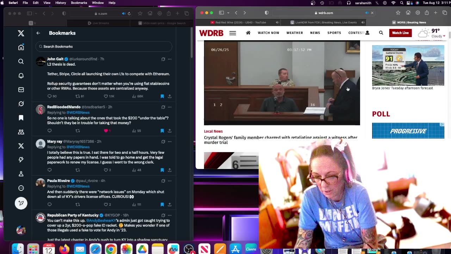Remove bookmark on Paula Rivoire's post
451x254 pixels.
162,205
